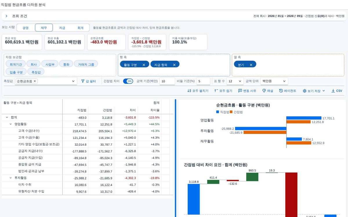Select the 공급자 지급(내수) row label
The width and height of the screenshot is (348, 217).
tap(30, 151)
